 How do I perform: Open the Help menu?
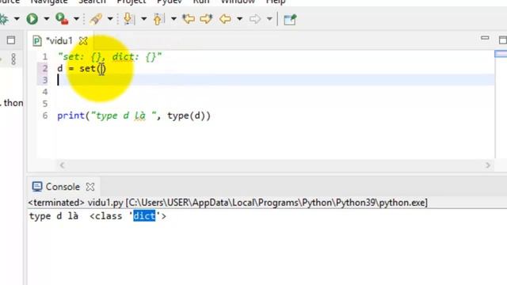(x=276, y=2)
